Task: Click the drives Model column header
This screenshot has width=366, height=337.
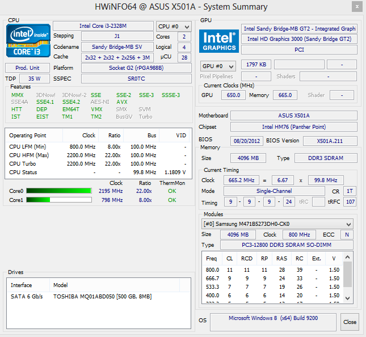Action: [115, 285]
